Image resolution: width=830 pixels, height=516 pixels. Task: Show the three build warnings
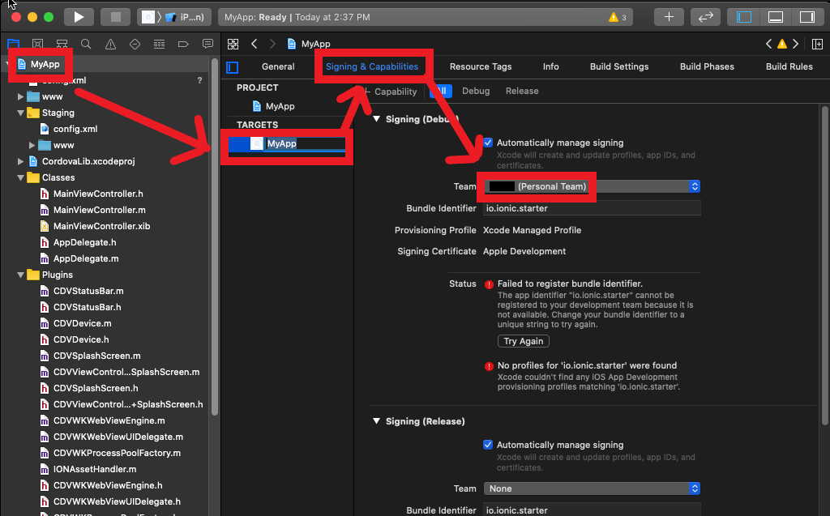(617, 17)
